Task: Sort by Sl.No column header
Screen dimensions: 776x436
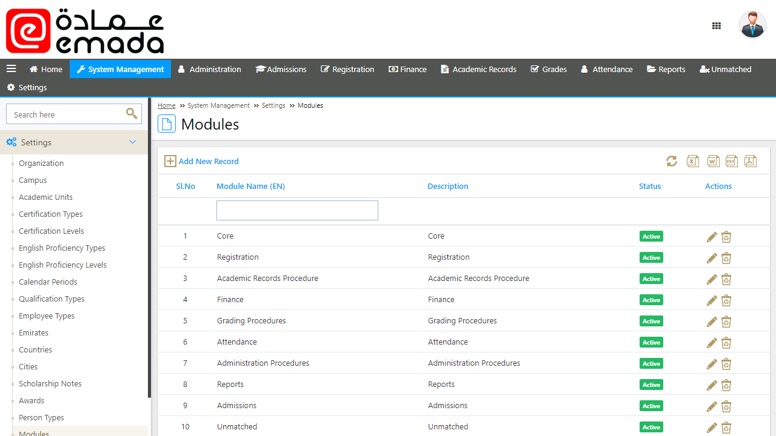Action: click(x=186, y=186)
